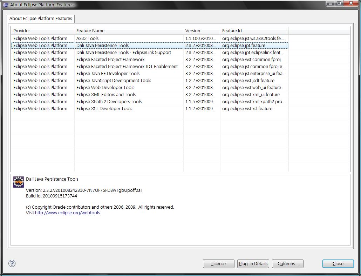
Task: Click the WTP gear icon beside feature details
Action: coord(19,182)
